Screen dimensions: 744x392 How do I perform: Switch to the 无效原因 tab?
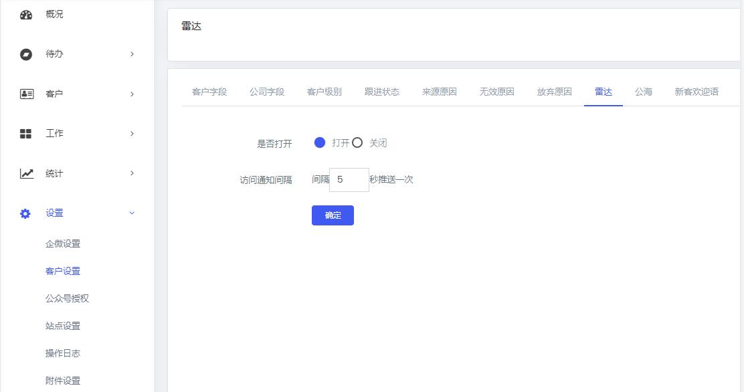coord(497,92)
